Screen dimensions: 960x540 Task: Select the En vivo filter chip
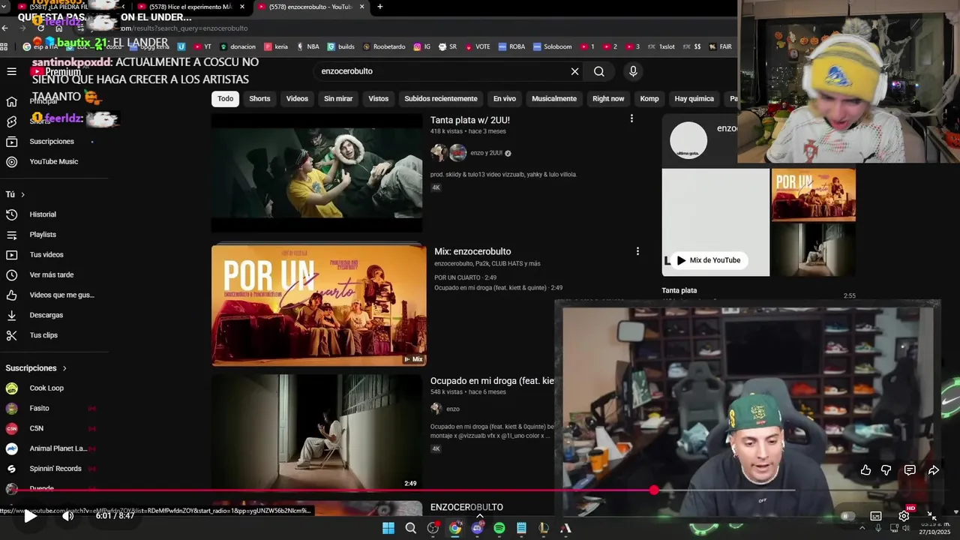[x=505, y=99]
